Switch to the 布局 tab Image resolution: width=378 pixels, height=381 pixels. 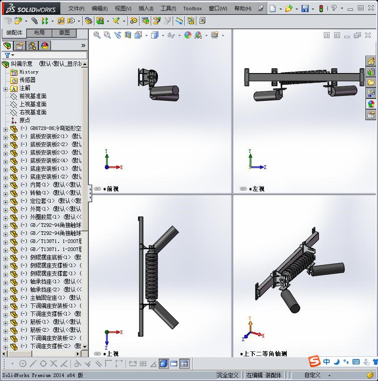pos(39,33)
